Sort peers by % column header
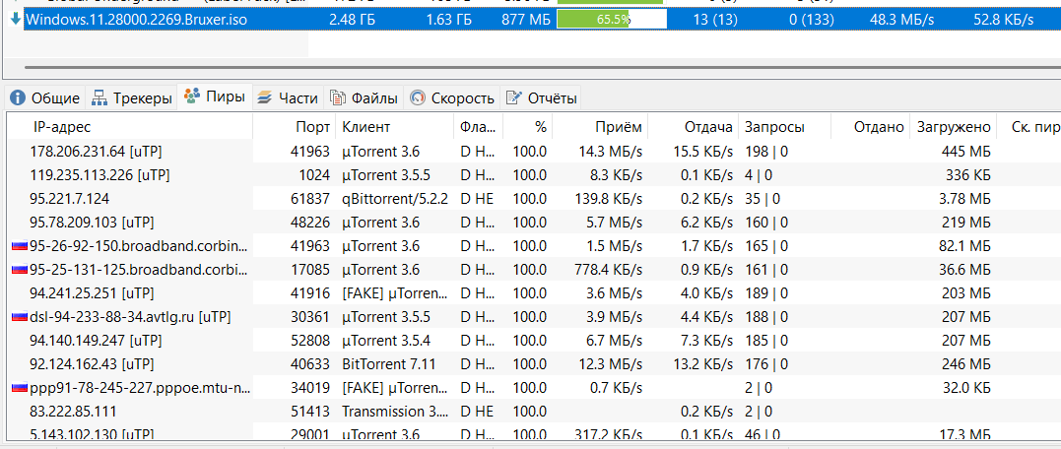Image resolution: width=1061 pixels, height=449 pixels. coord(528,127)
